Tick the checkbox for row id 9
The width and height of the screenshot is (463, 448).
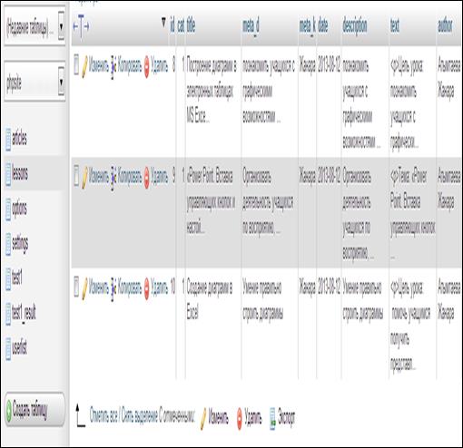pos(76,175)
